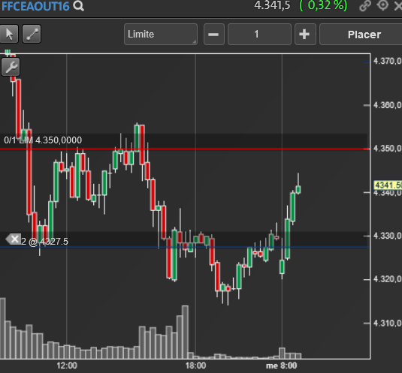Open chart settings with the wrench icon
The height and width of the screenshot is (373, 402).
coord(11,67)
